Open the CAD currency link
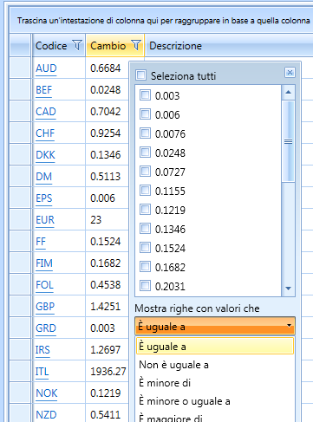This screenshot has width=313, height=422. 46,112
